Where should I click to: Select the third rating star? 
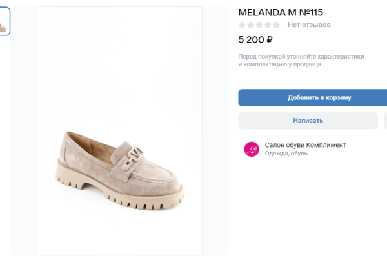click(259, 25)
